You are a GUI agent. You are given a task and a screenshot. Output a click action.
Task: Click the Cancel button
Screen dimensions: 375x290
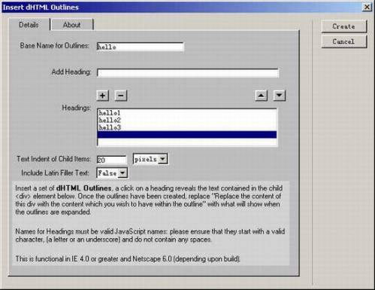[x=344, y=41]
